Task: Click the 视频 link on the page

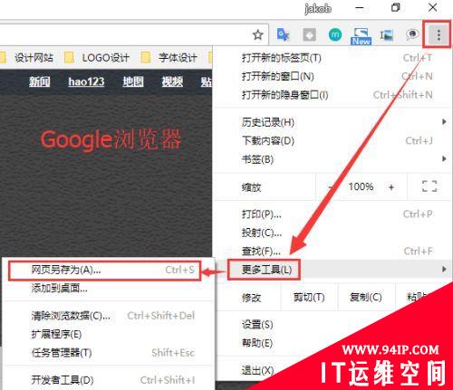Action: [172, 81]
